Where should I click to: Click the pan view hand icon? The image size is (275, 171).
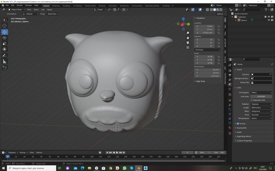[x=188, y=38]
